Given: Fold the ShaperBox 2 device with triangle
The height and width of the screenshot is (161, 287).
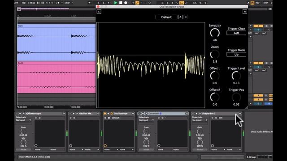Looking at the screenshot, I should 196,114.
